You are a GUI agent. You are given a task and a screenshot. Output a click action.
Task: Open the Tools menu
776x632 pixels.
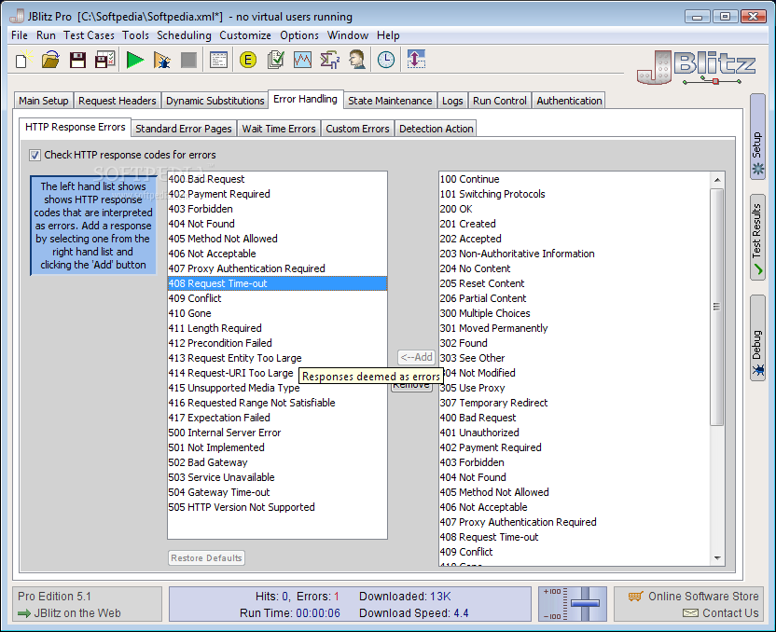click(135, 35)
